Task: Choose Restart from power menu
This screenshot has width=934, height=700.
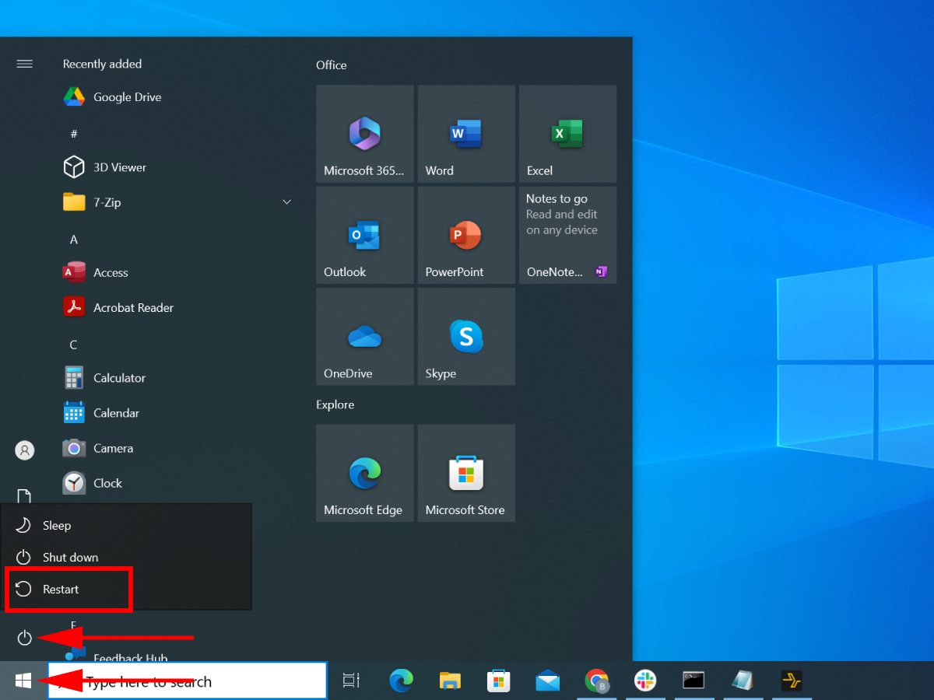Action: (x=126, y=590)
